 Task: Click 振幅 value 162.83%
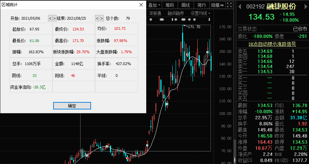36,52
